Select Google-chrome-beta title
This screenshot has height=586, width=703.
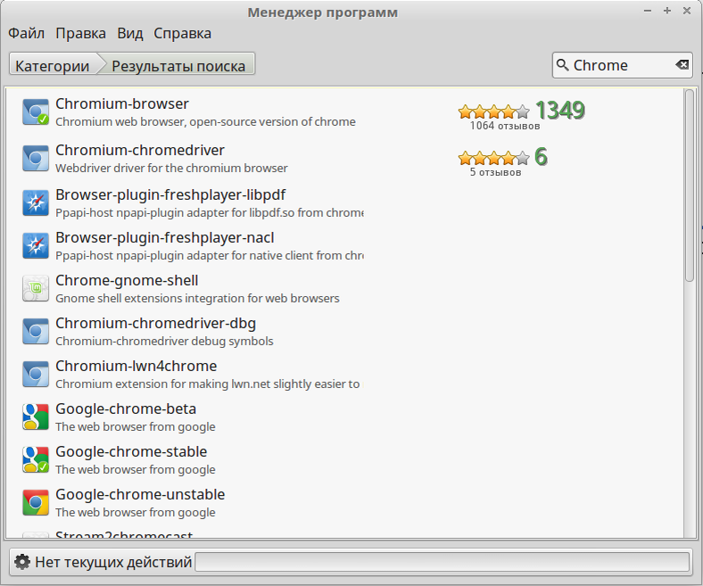point(126,409)
